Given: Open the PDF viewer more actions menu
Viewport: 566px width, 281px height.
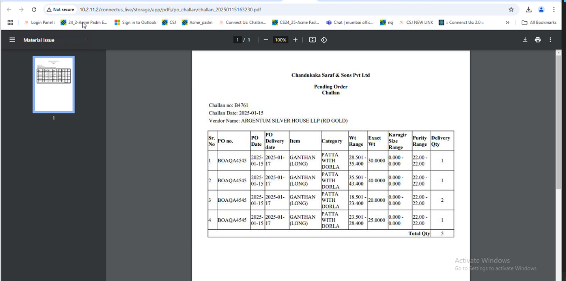Looking at the screenshot, I should [x=550, y=40].
